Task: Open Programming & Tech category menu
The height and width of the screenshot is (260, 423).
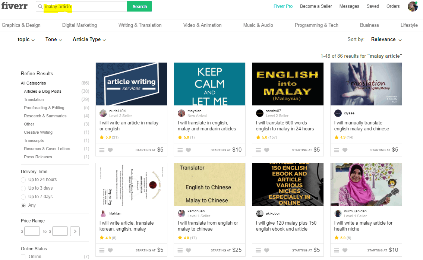Action: point(316,25)
